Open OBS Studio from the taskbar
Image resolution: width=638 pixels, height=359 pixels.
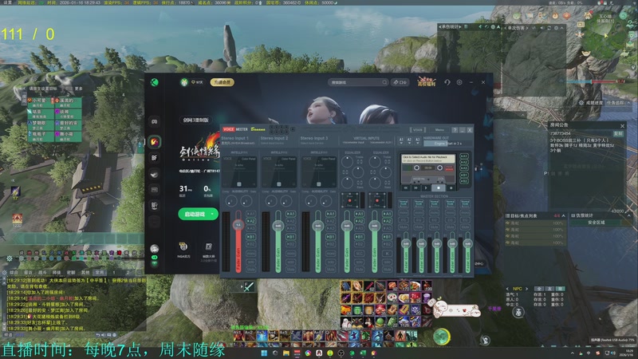341,353
